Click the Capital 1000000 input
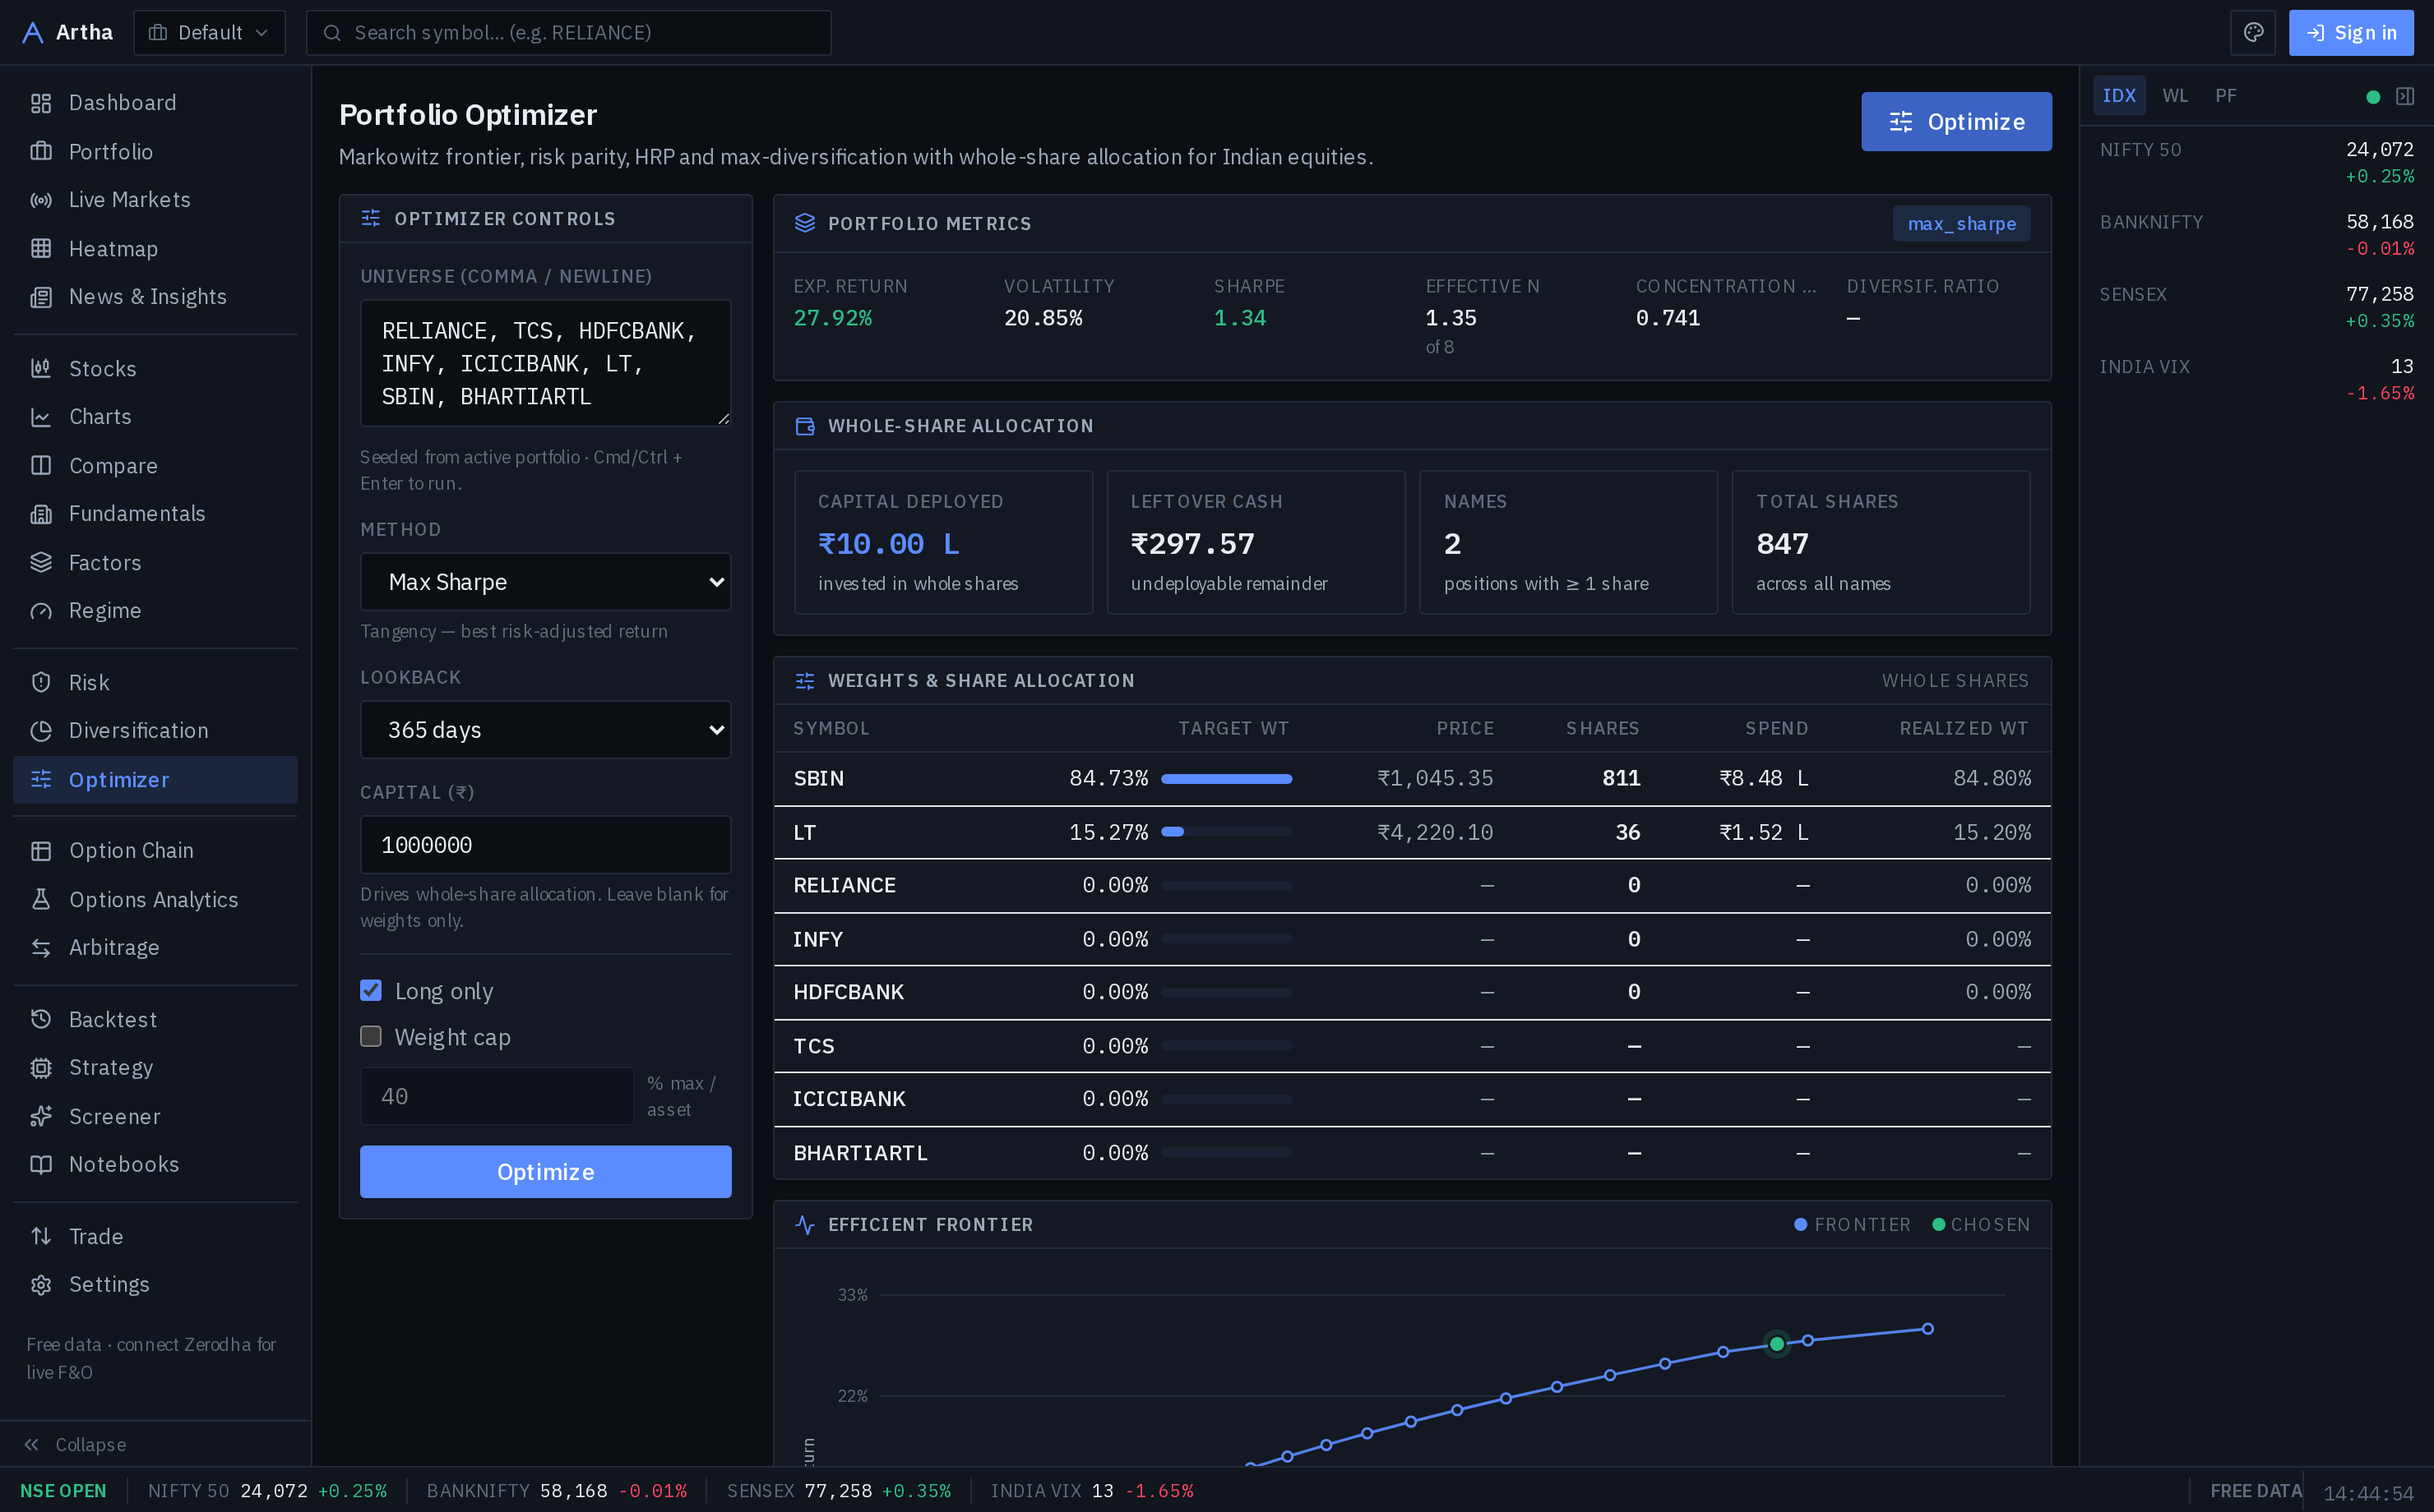 coord(545,845)
